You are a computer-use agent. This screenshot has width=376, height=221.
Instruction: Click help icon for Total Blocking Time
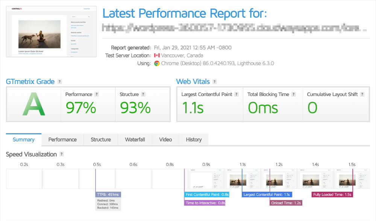pyautogui.click(x=294, y=94)
